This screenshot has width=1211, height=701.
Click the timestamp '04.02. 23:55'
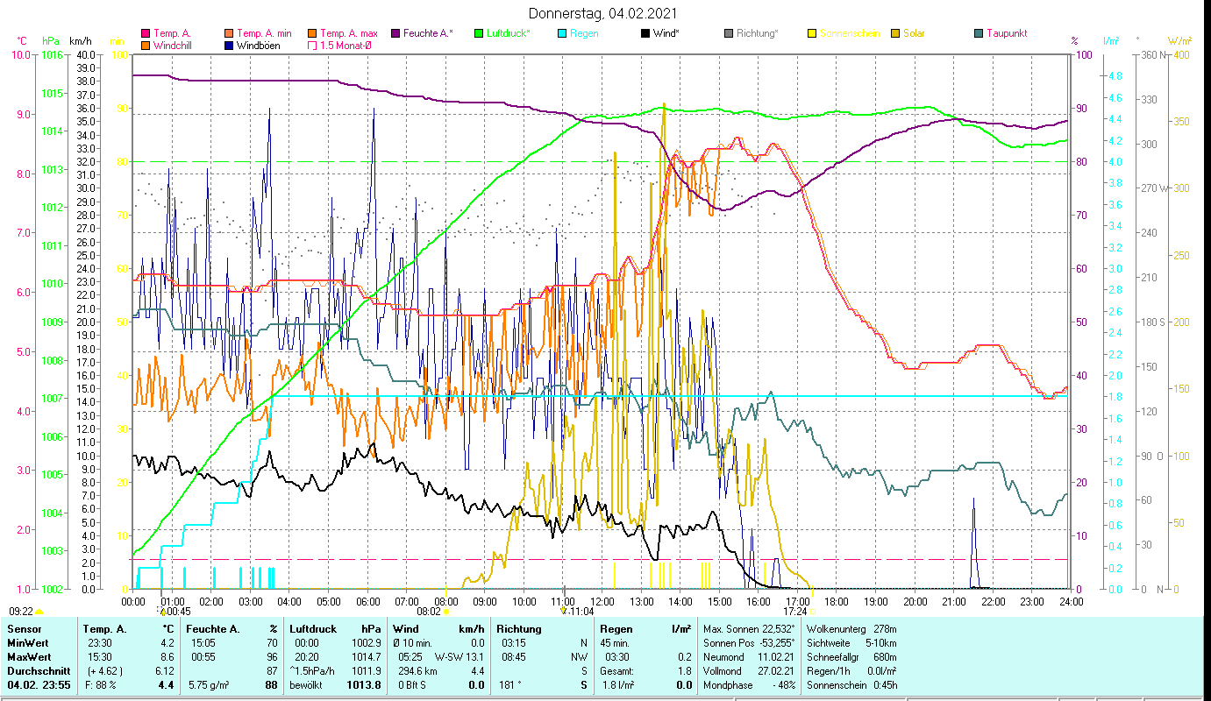[38, 684]
